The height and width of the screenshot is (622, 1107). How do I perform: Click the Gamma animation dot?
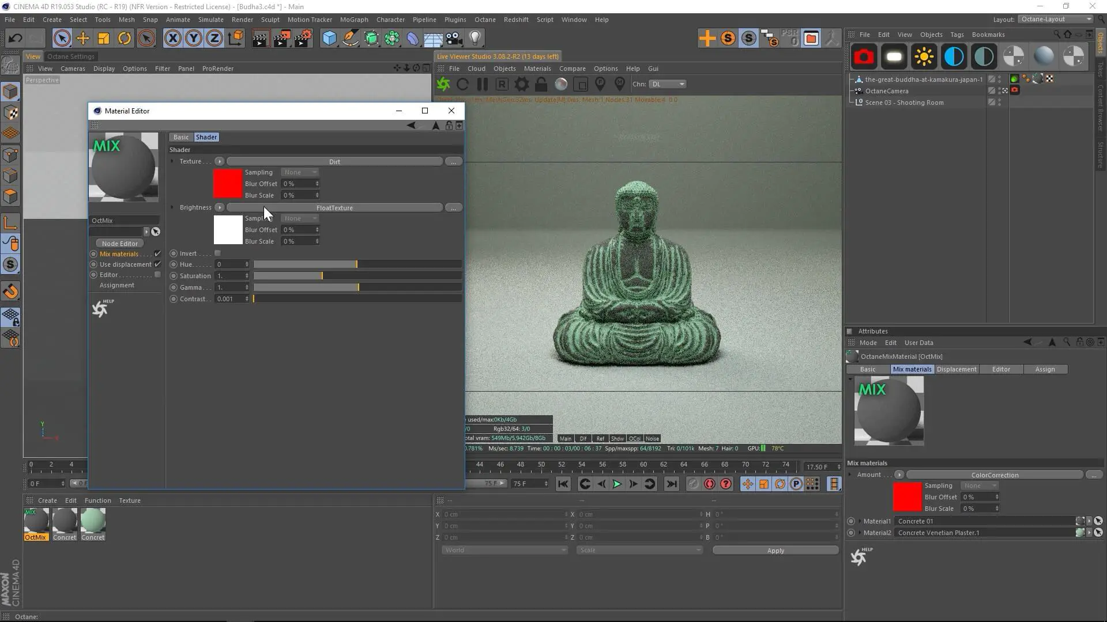pos(174,287)
